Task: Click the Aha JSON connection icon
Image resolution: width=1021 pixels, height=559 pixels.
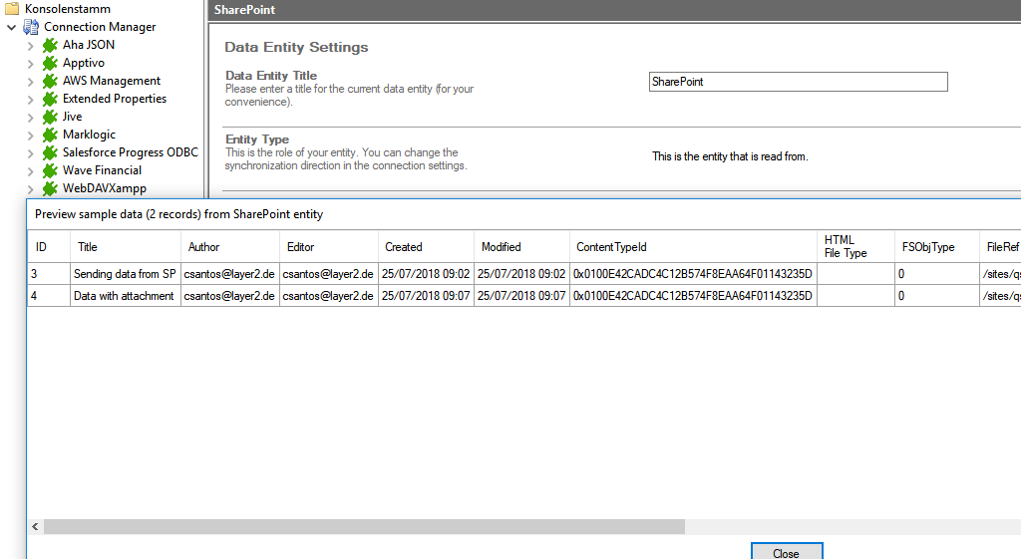Action: [x=50, y=45]
